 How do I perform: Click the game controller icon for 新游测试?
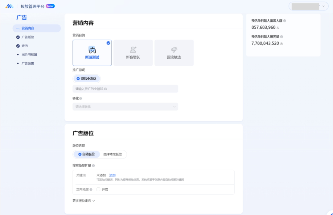click(92, 50)
